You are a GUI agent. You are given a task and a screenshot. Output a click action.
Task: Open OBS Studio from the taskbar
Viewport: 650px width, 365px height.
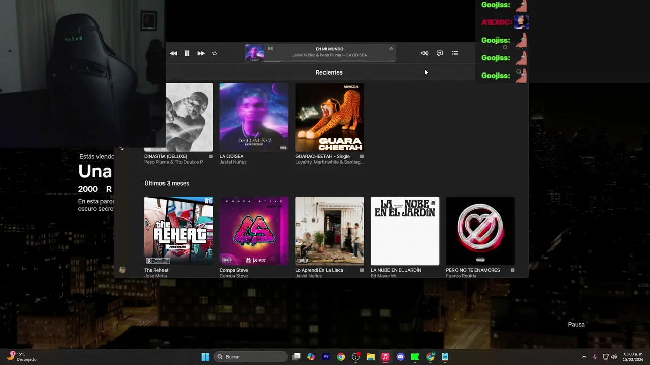pos(356,357)
